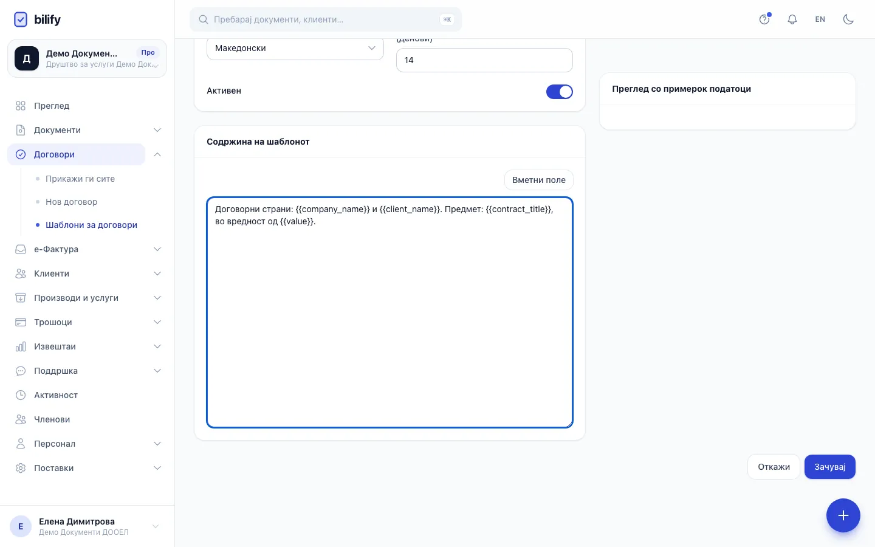Click the Преглед grid icon
Screen dimensions: 875x547
point(21,106)
